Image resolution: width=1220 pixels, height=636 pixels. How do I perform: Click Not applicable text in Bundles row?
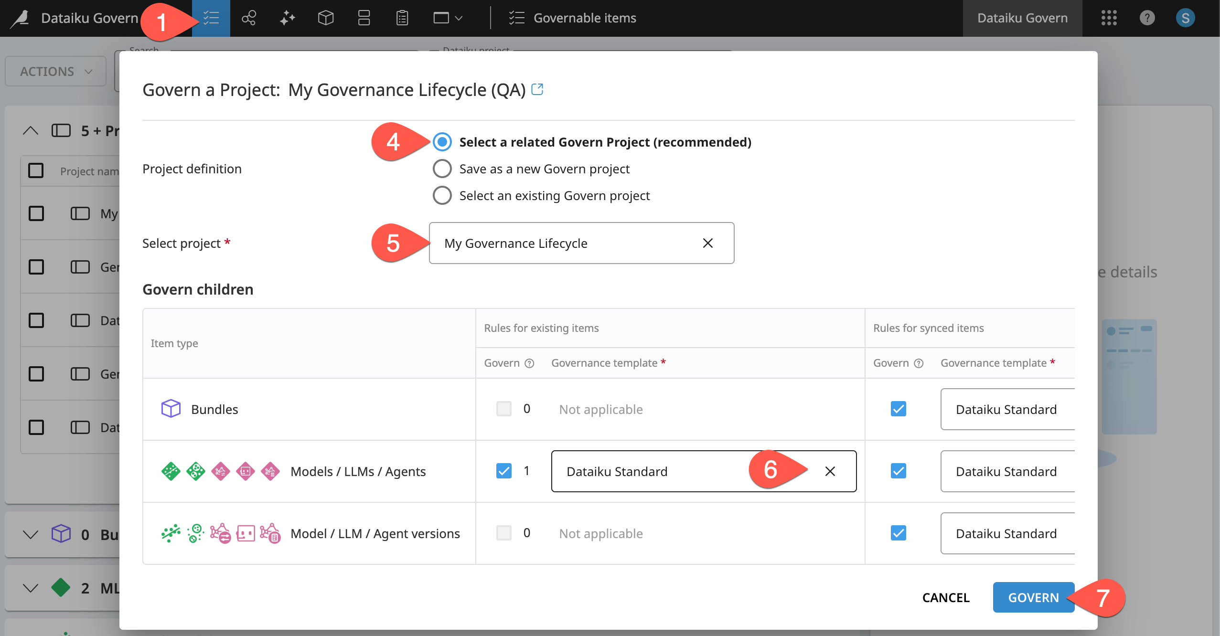[x=601, y=409]
